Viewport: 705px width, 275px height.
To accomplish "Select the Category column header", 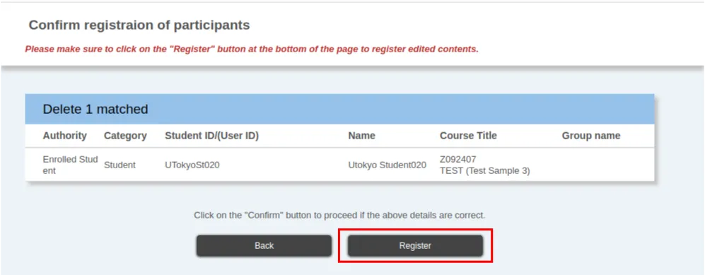I will point(125,136).
